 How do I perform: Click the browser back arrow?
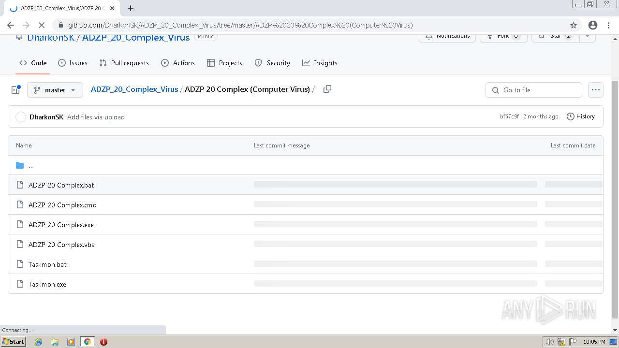tap(11, 25)
